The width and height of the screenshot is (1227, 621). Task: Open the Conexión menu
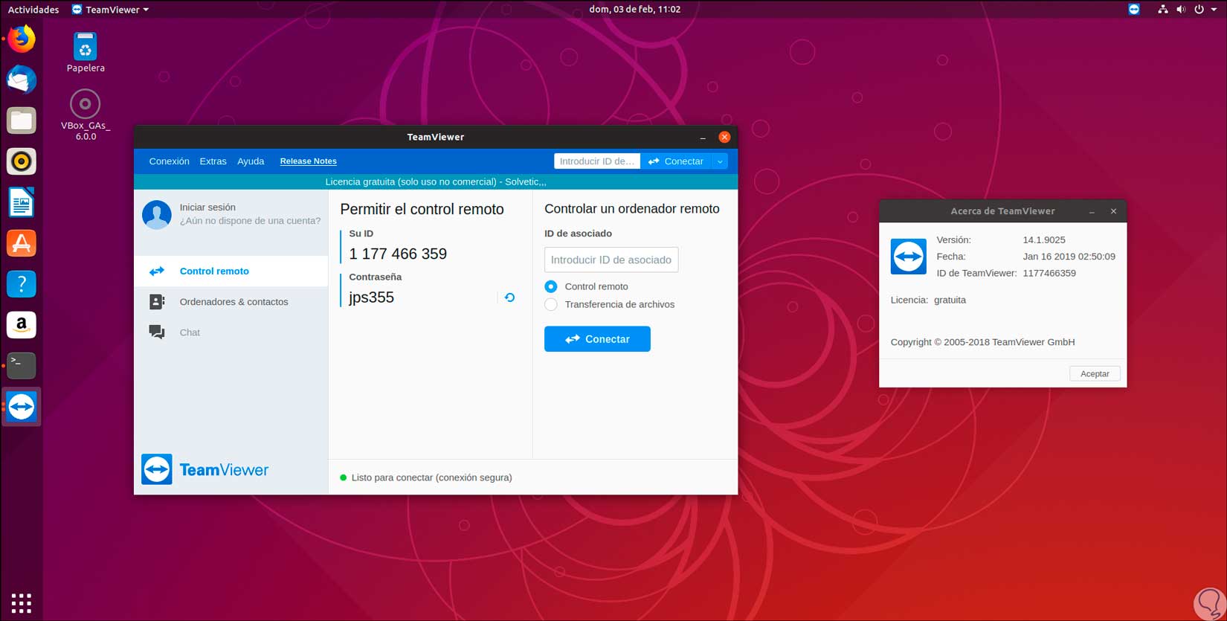pyautogui.click(x=169, y=161)
